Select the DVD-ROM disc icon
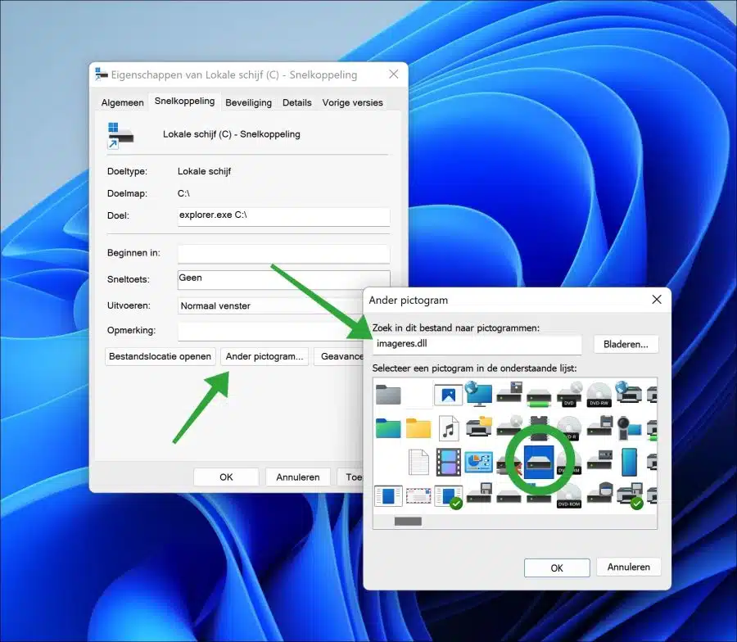This screenshot has height=642, width=737. click(x=569, y=496)
